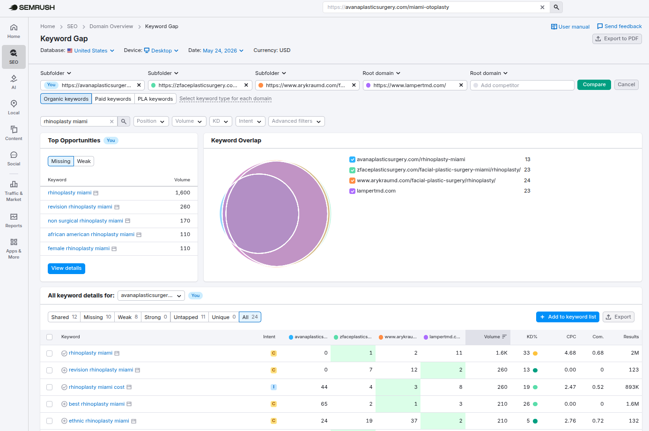Expand the Volume filter dropdown
Image resolution: width=649 pixels, height=431 pixels.
click(189, 121)
